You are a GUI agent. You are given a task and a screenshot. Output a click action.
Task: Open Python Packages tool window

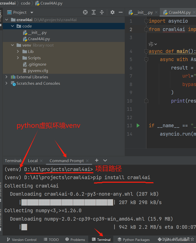134,240
